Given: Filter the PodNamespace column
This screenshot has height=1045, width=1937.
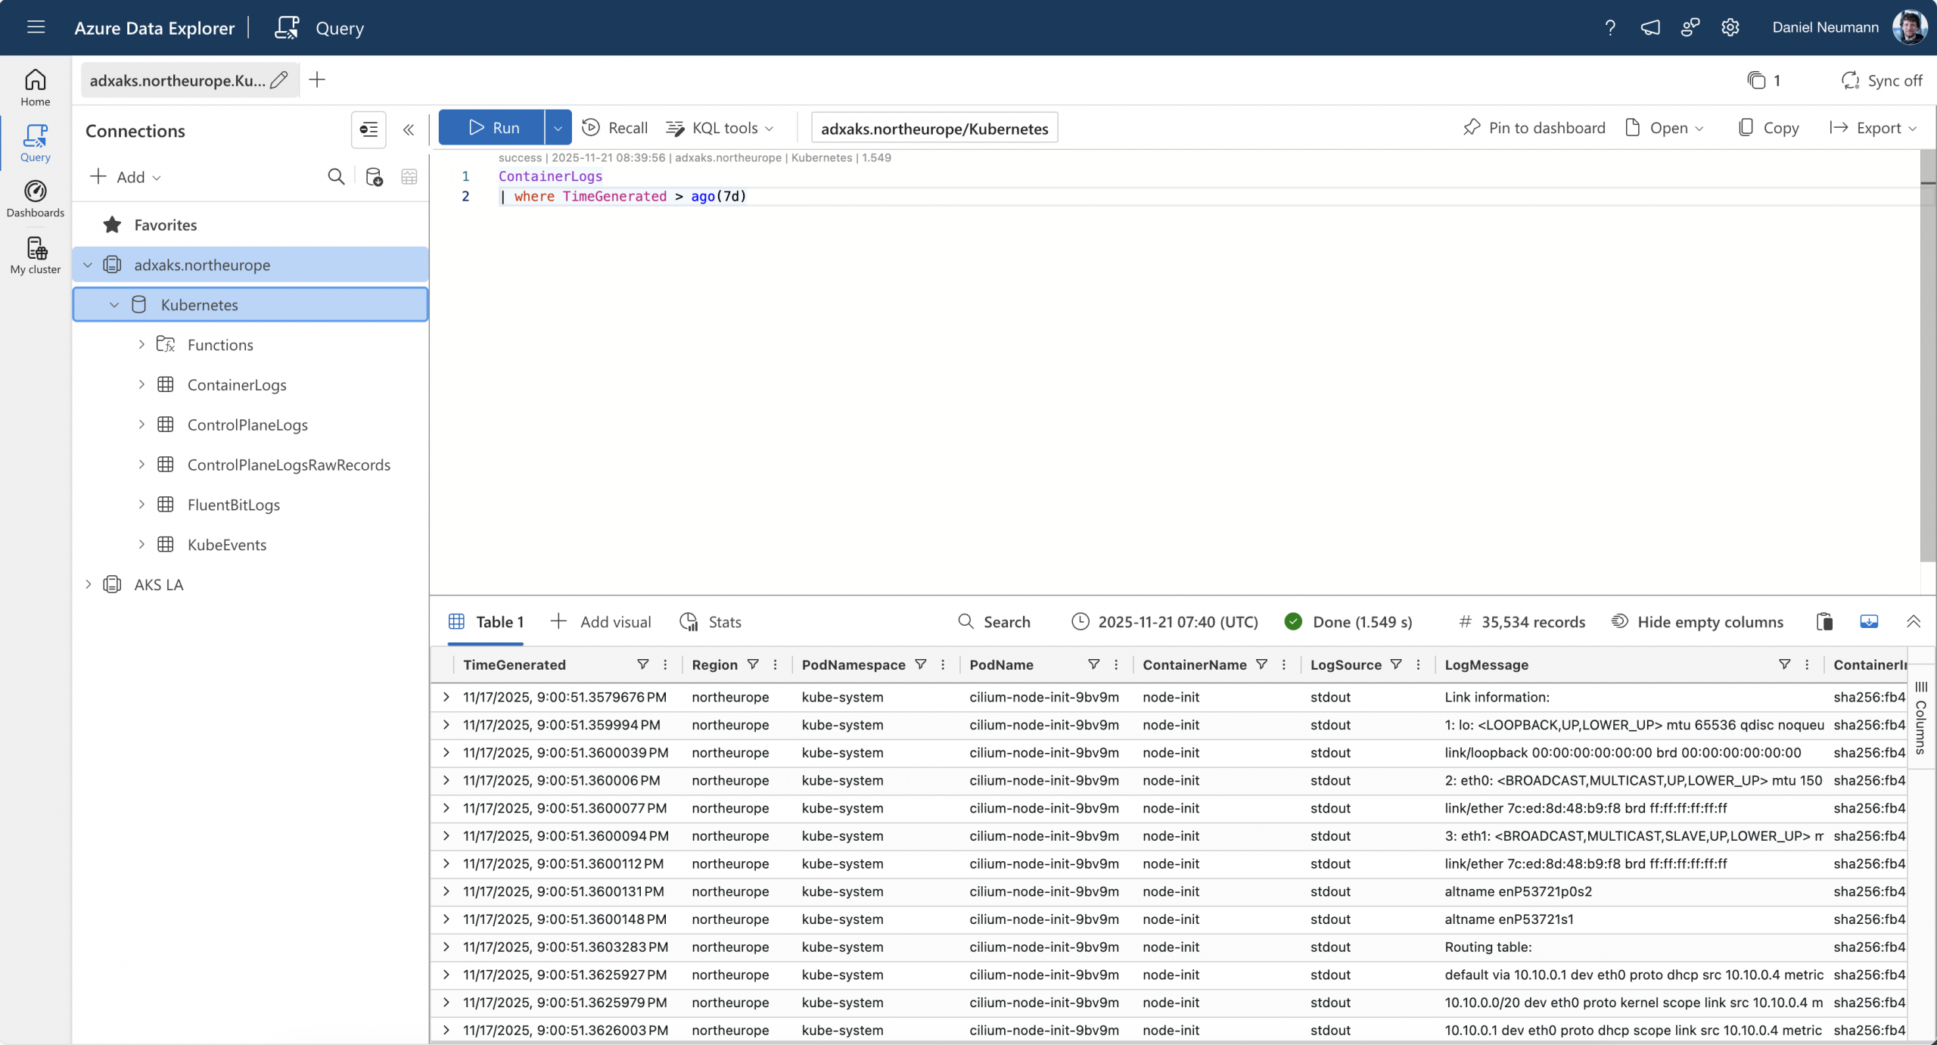Looking at the screenshot, I should point(920,664).
